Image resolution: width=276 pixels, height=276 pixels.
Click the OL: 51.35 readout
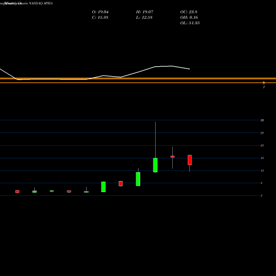point(190,23)
